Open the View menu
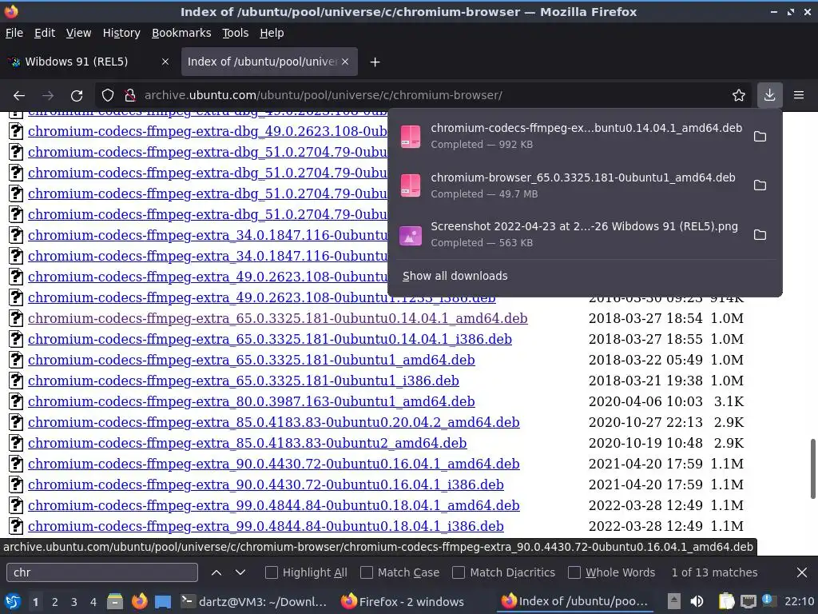The width and height of the screenshot is (818, 614). [78, 33]
